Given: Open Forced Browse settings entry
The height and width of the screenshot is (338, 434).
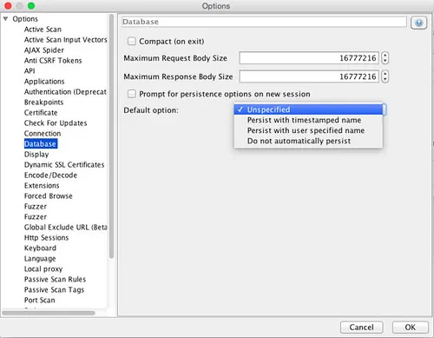Looking at the screenshot, I should [x=49, y=196].
